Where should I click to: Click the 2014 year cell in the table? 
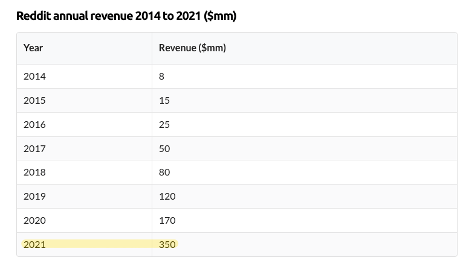coord(34,76)
